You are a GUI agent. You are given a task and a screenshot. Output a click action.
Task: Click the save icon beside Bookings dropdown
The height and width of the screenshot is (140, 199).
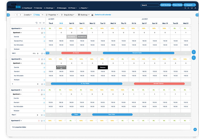tap(92, 15)
